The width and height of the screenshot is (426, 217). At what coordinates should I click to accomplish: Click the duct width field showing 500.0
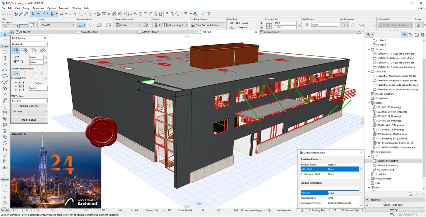coord(36,57)
